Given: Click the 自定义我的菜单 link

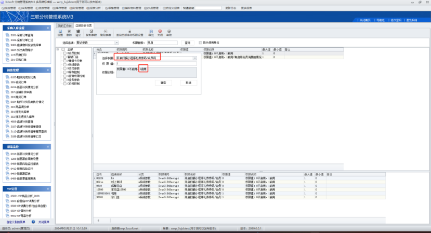Looking at the screenshot, I should [x=16, y=222].
